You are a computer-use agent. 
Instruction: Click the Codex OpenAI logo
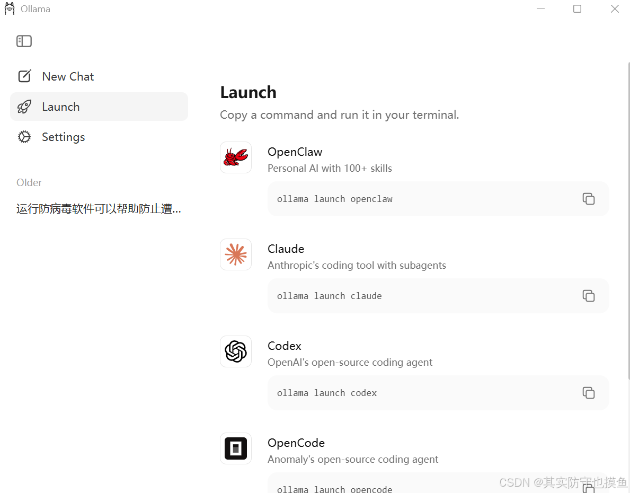coord(236,351)
